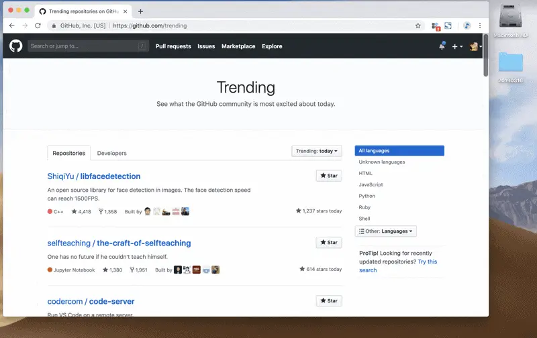This screenshot has height=338, width=537.
Task: Click the blue square extension icon
Action: [448, 25]
